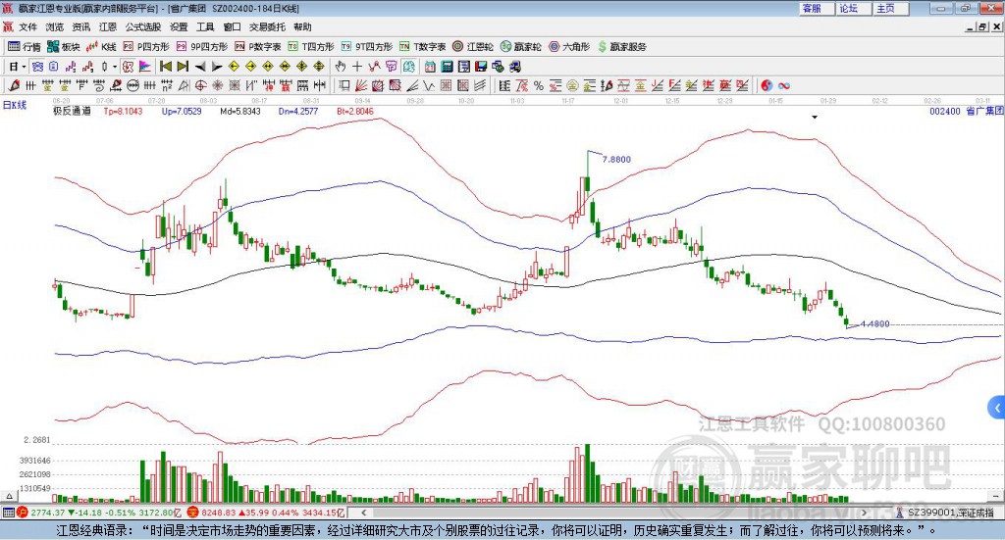The height and width of the screenshot is (540, 1005).
Task: Toggle the crosshair cursor tool
Action: [x=357, y=67]
